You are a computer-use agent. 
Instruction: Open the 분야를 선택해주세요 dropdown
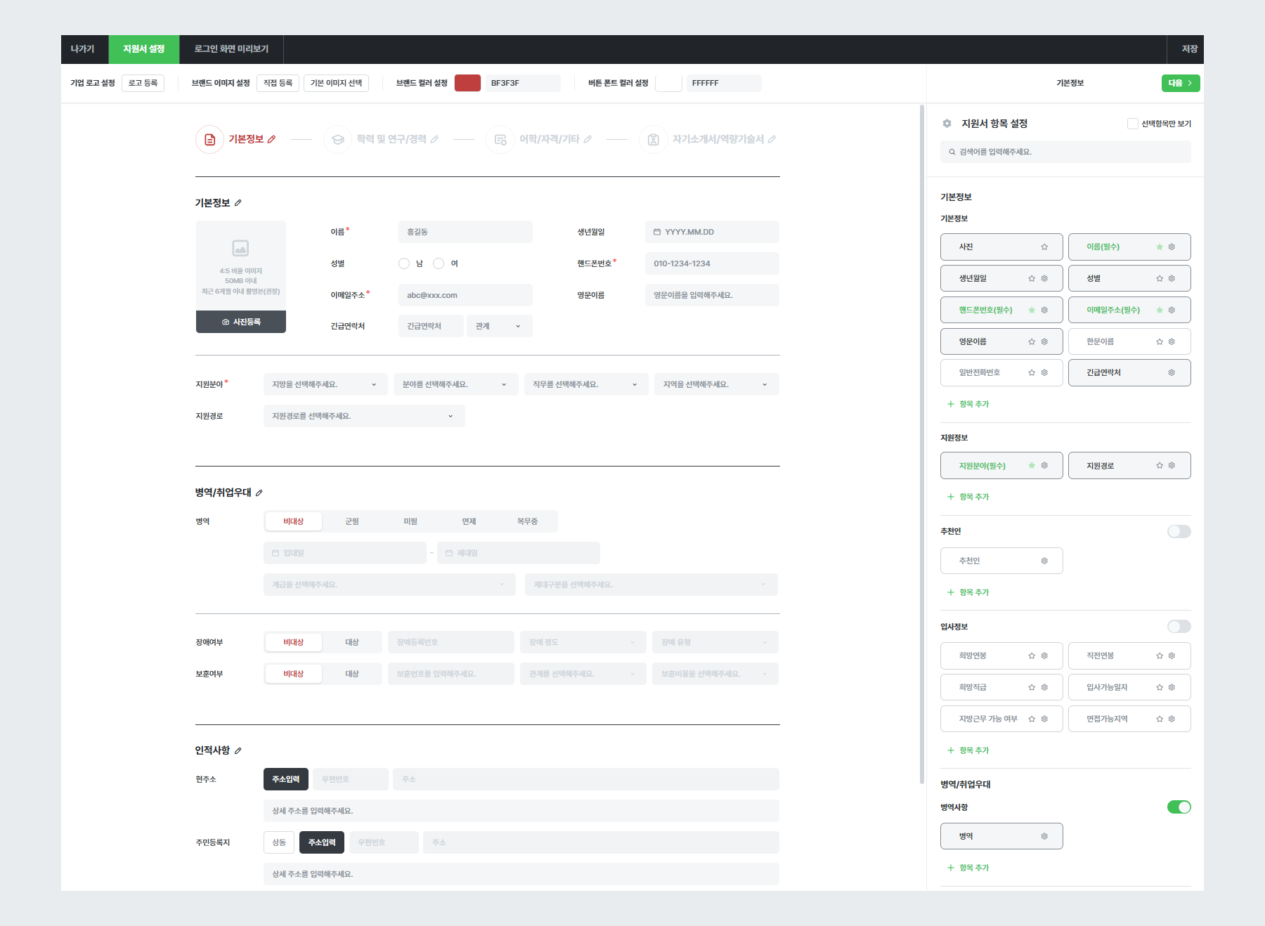coord(455,384)
